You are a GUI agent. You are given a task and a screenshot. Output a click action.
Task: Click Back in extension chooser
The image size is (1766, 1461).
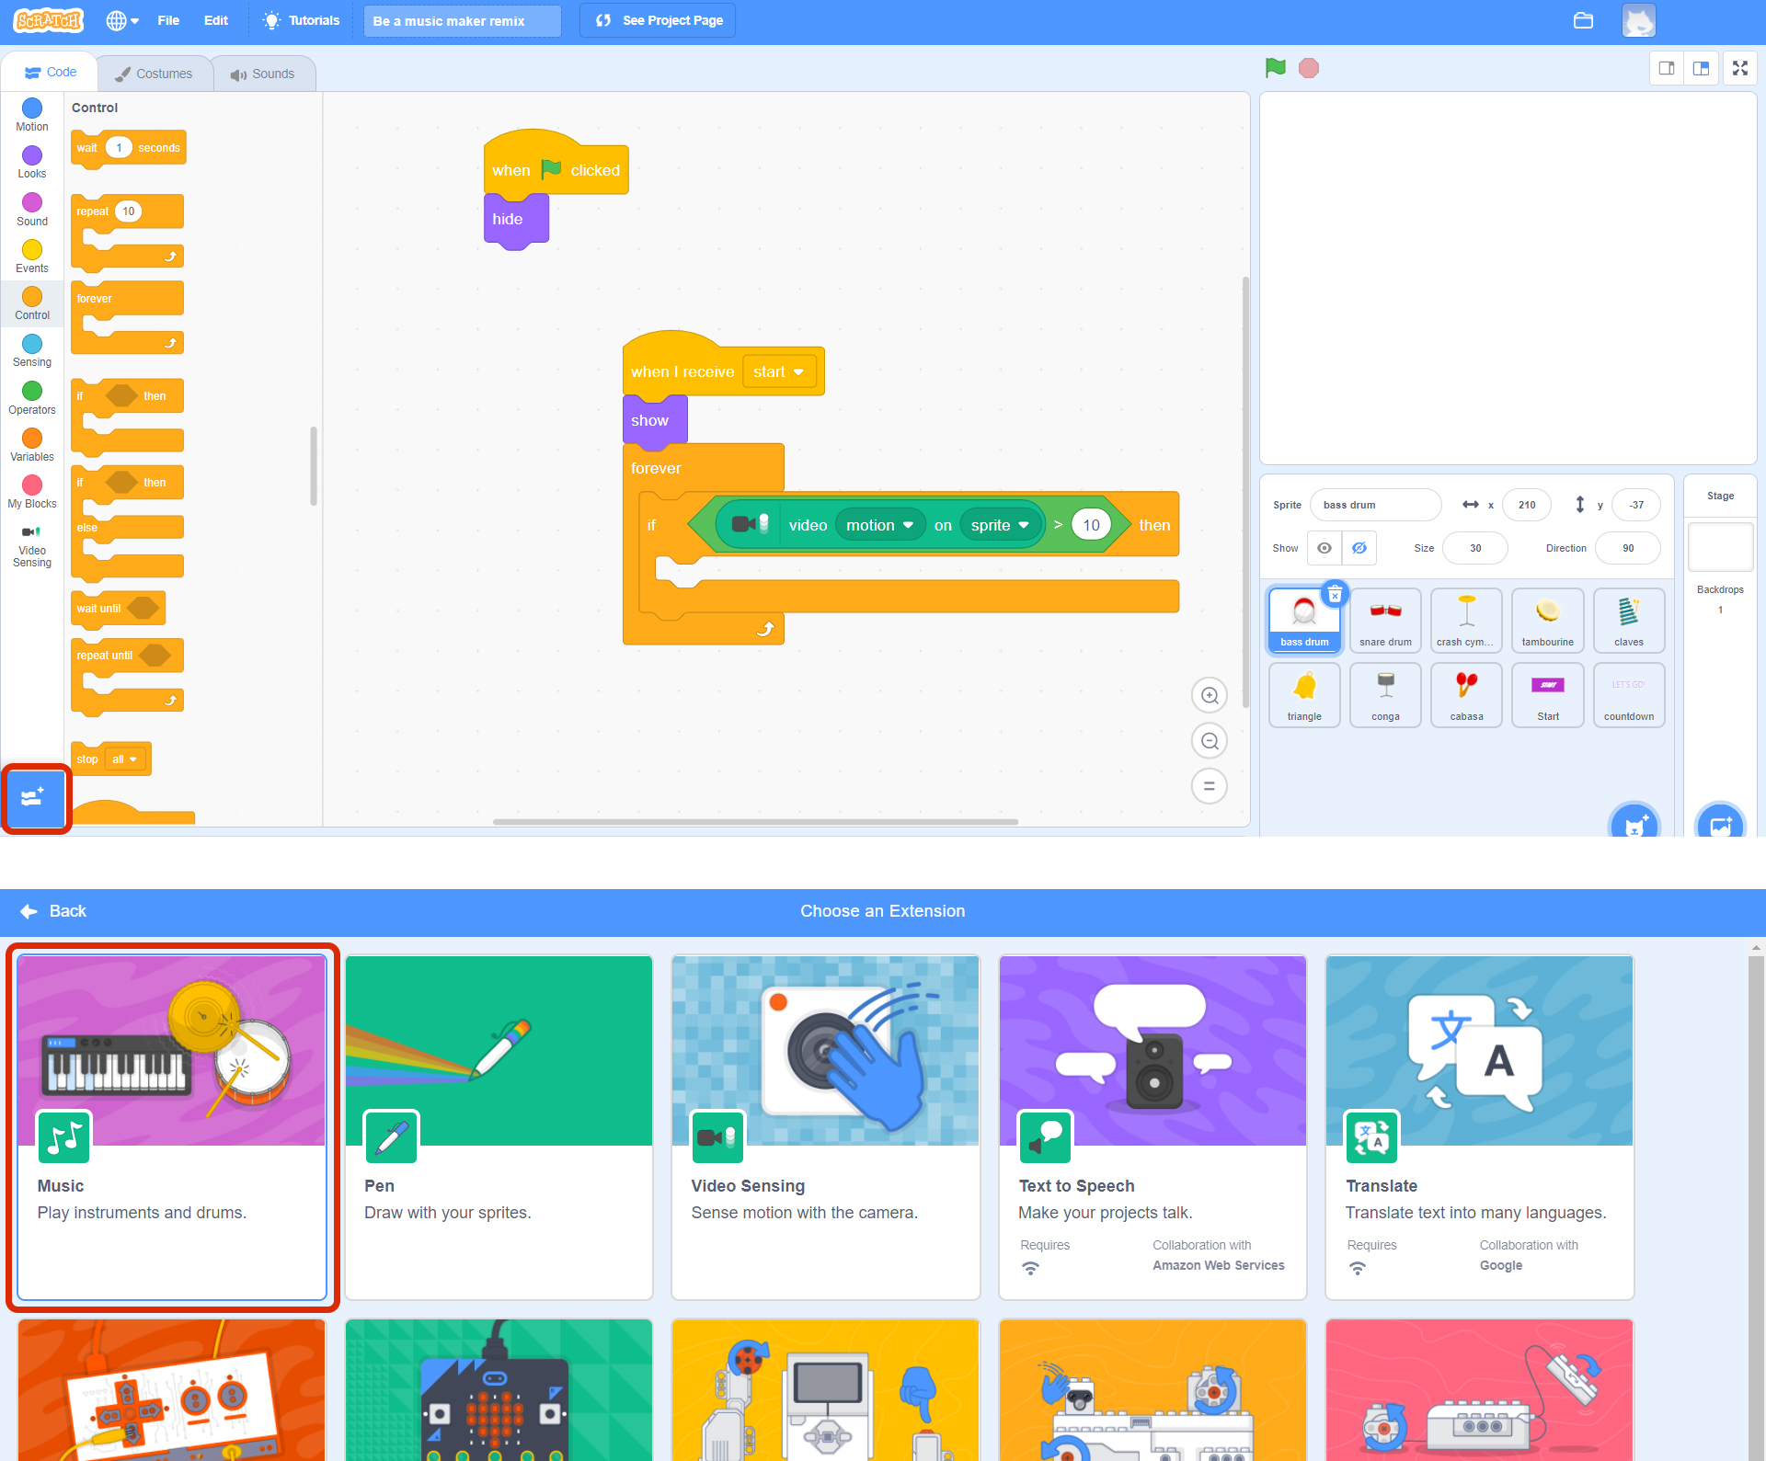coord(53,911)
